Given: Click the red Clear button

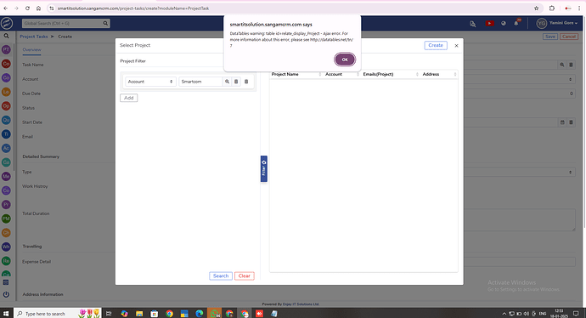Looking at the screenshot, I should pos(245,276).
